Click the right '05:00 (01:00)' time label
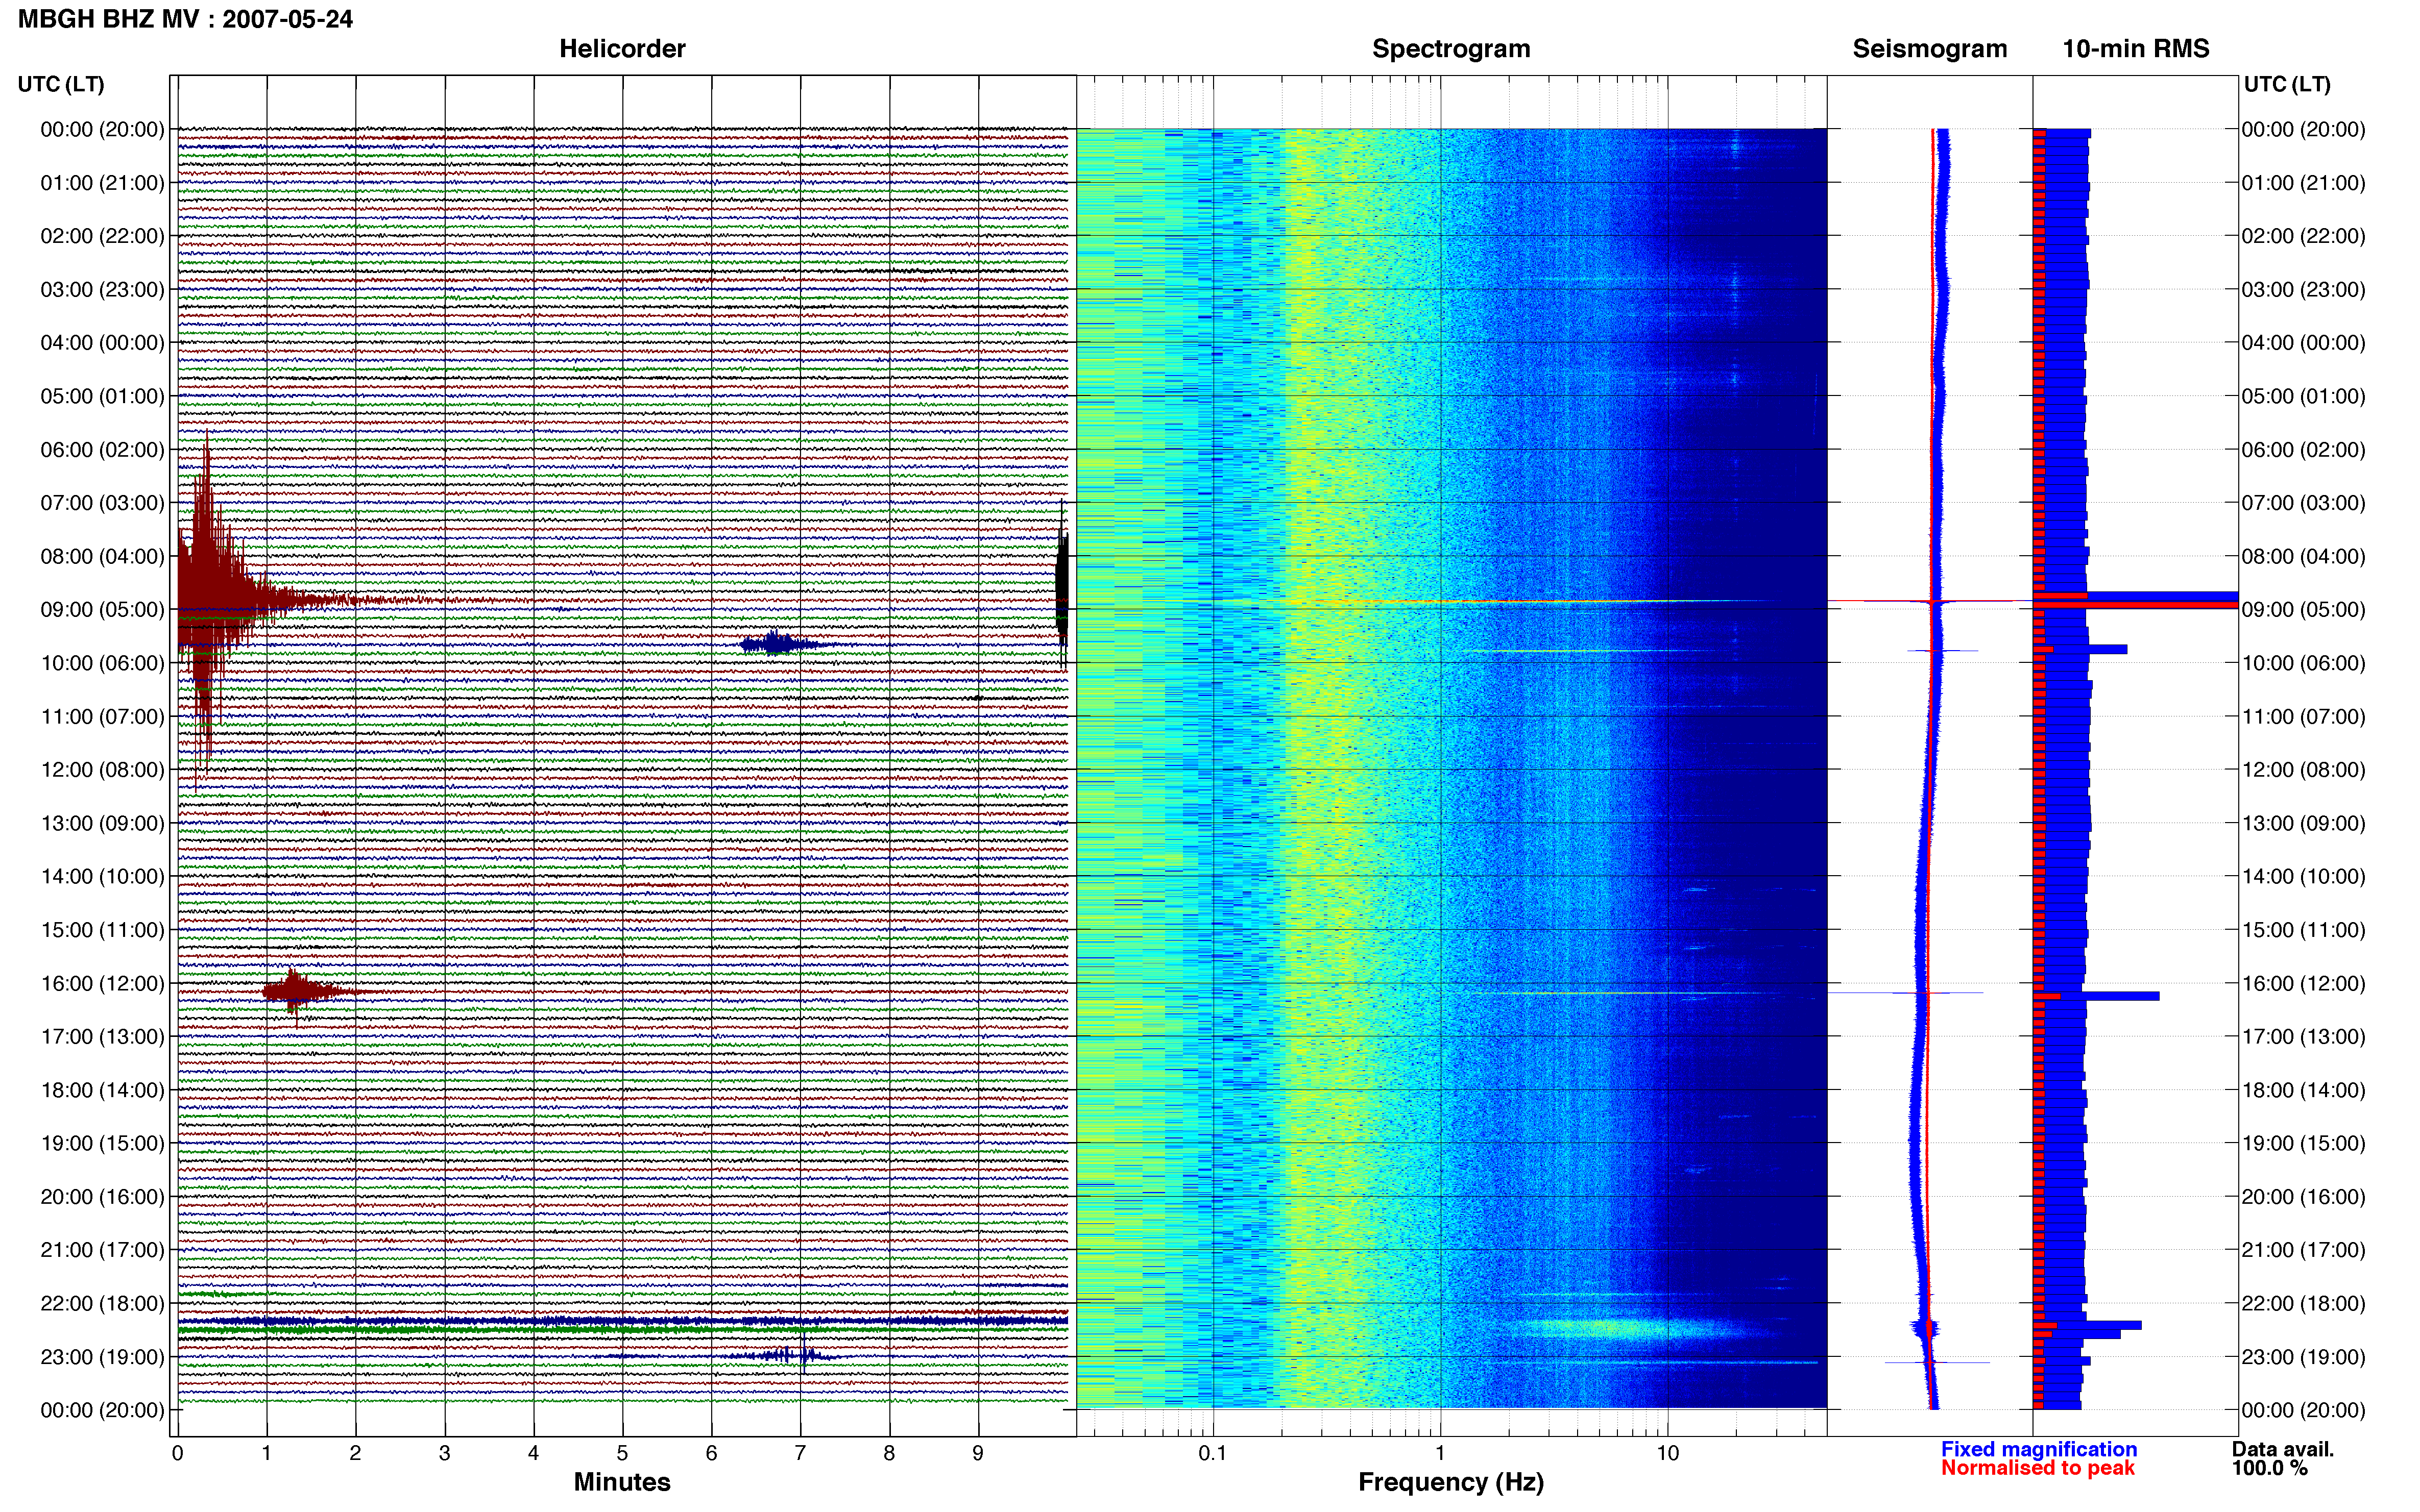 [2303, 396]
